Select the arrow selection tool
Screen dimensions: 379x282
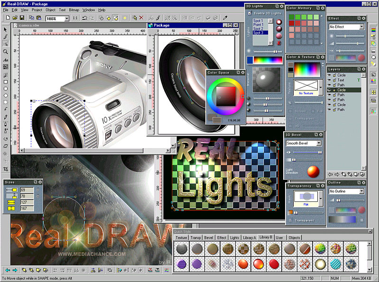tap(6, 29)
